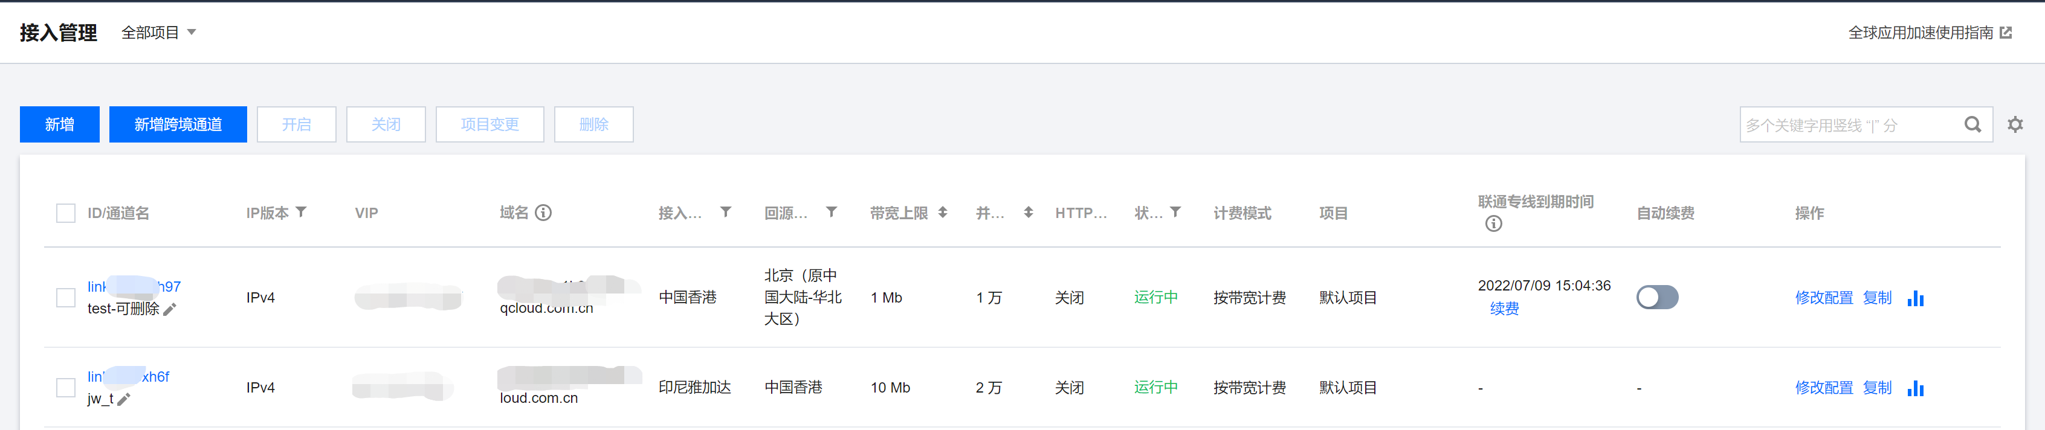Click the search magnifier icon
Image resolution: width=2045 pixels, height=430 pixels.
pyautogui.click(x=1972, y=124)
